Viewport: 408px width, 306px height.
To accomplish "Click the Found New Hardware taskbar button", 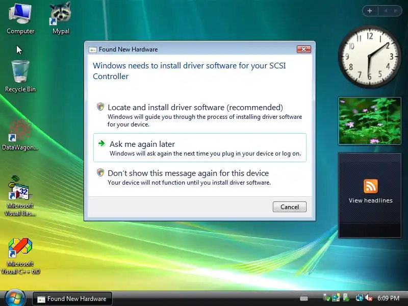I will (72, 299).
